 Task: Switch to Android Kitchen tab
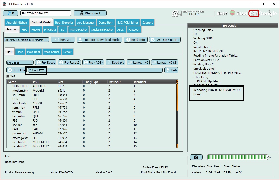(x=17, y=22)
